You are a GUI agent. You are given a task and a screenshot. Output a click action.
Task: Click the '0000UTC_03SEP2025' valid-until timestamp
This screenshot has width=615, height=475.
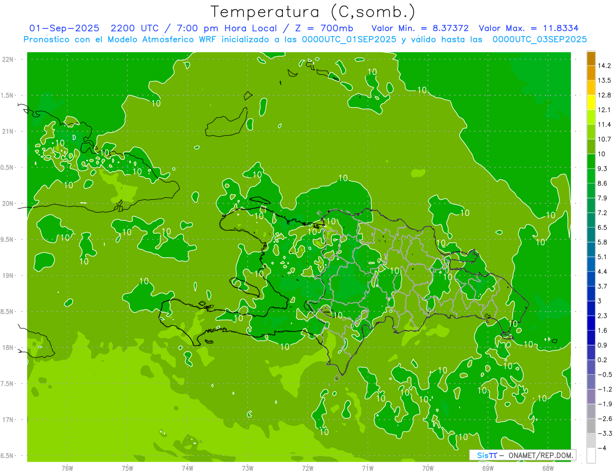tap(540, 39)
